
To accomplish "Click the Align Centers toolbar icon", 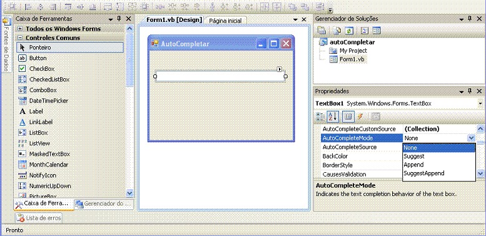I will (40, 6).
